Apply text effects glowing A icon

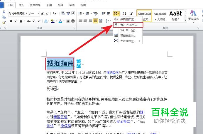pos(46,21)
